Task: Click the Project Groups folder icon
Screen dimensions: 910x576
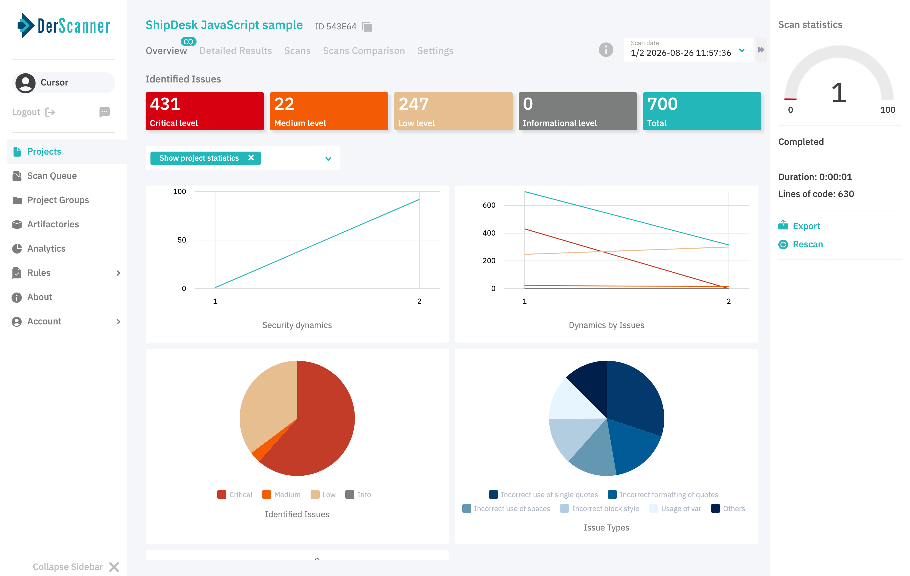Action: tap(17, 200)
